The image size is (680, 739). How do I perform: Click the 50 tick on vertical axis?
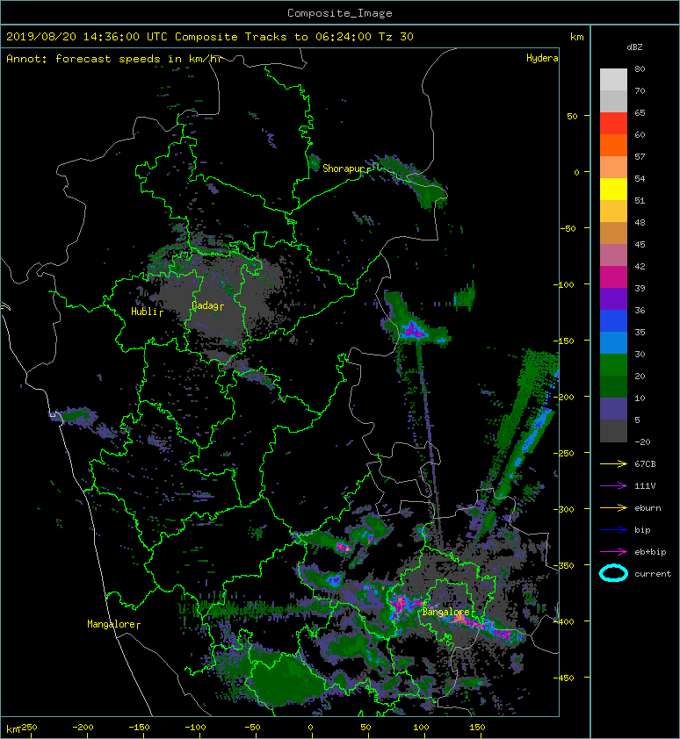click(572, 116)
